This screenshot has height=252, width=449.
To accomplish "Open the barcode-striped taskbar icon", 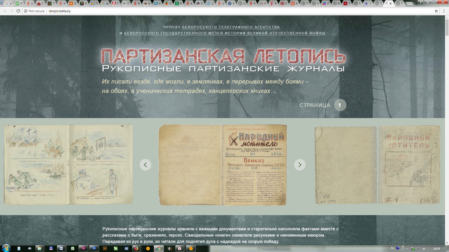I will 126,249.
